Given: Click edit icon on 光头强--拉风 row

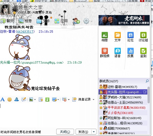Looking at the screenshot, I should [145, 92].
